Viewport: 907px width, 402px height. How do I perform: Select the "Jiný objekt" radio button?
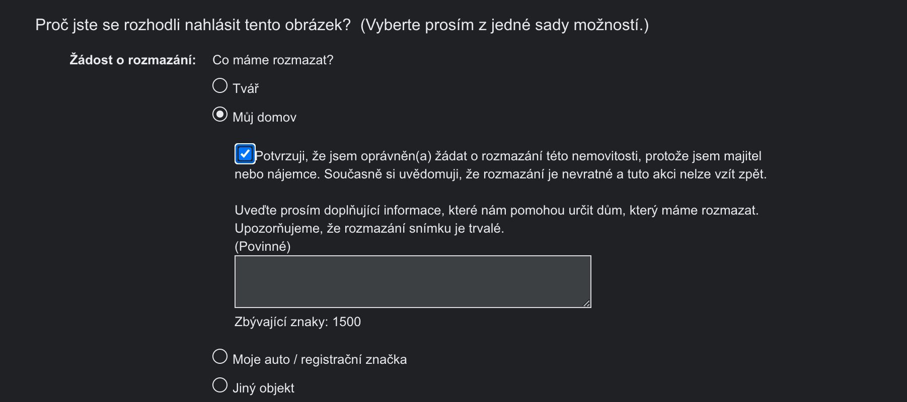click(x=220, y=385)
